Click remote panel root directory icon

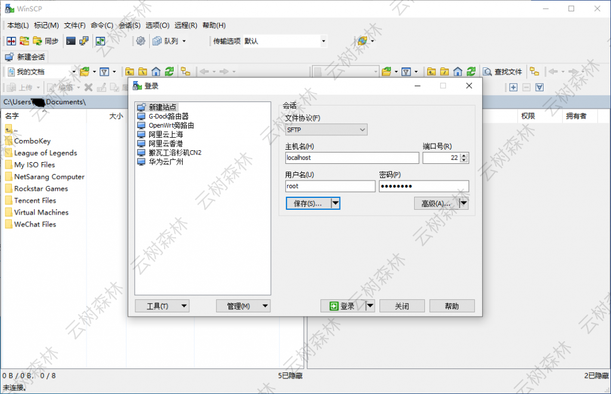445,72
